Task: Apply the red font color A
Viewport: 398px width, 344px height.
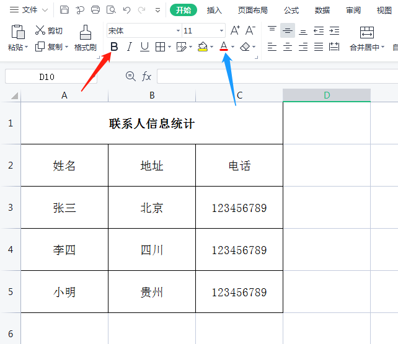Action: point(224,46)
